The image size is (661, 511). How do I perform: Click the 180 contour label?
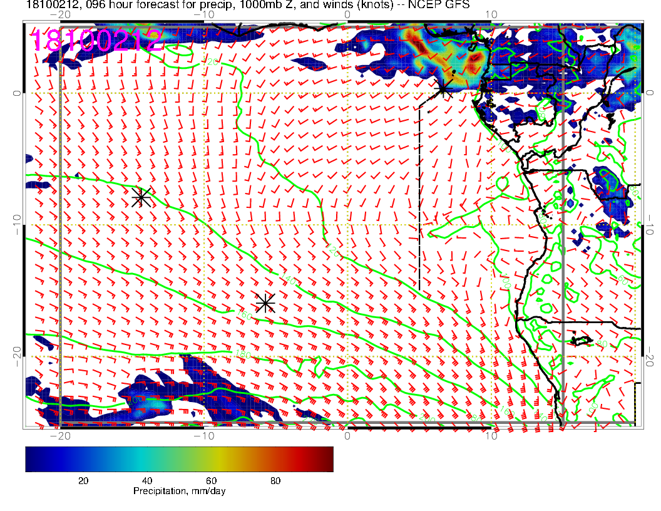coord(243,354)
